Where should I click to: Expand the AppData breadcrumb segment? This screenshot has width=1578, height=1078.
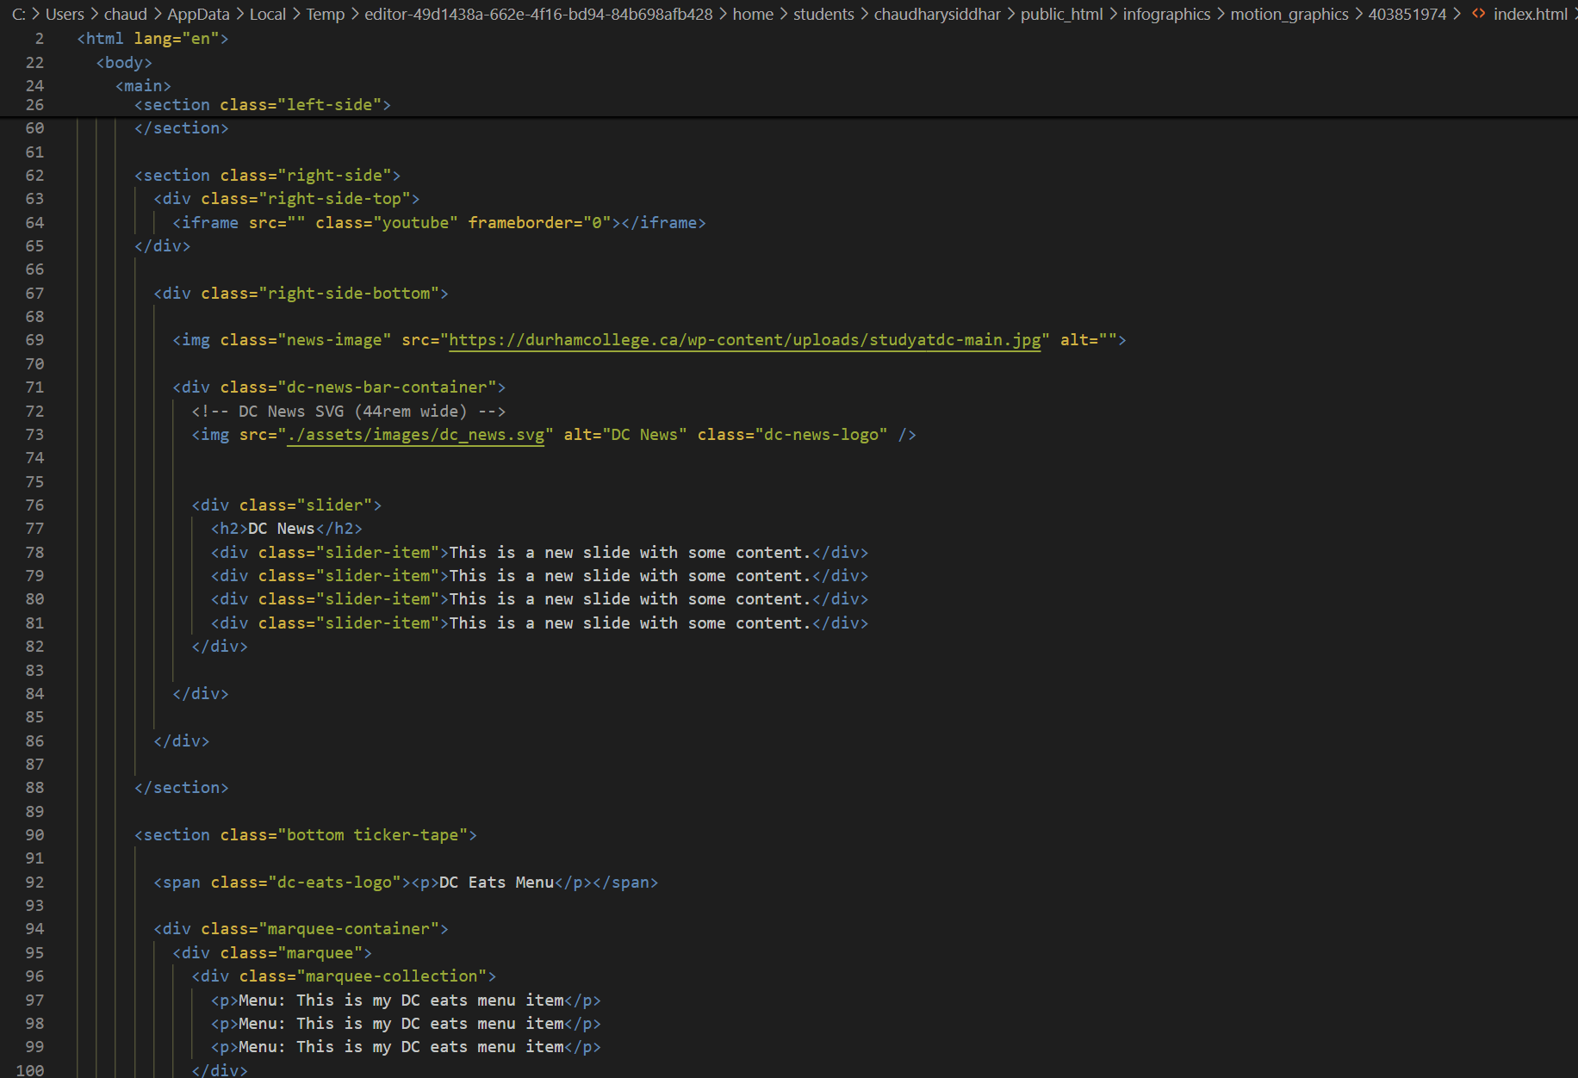point(198,14)
